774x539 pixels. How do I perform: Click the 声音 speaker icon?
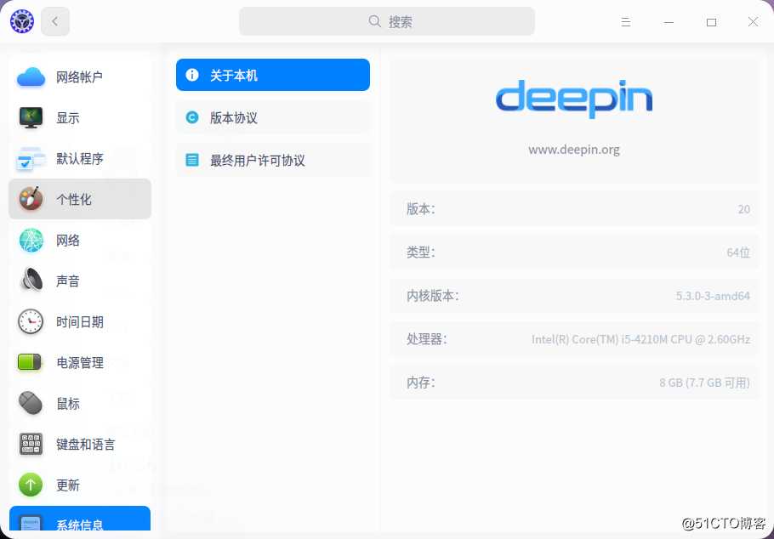31,281
